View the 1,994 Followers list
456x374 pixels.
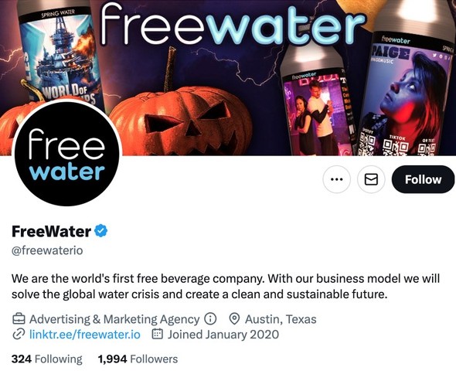click(138, 359)
